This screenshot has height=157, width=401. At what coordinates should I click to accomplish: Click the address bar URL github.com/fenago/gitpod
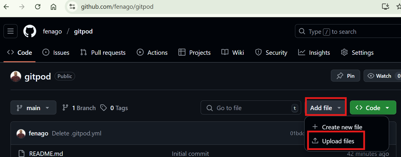tap(117, 7)
